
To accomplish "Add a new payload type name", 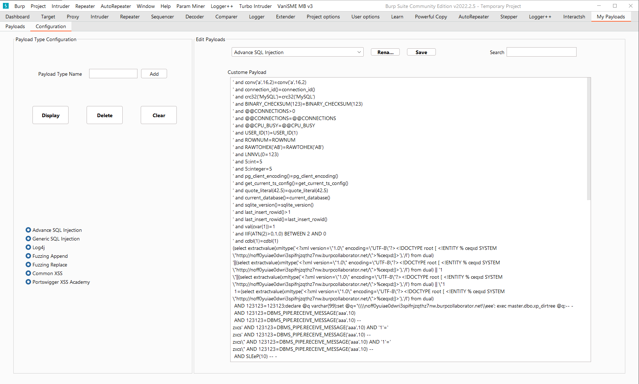I will click(154, 73).
